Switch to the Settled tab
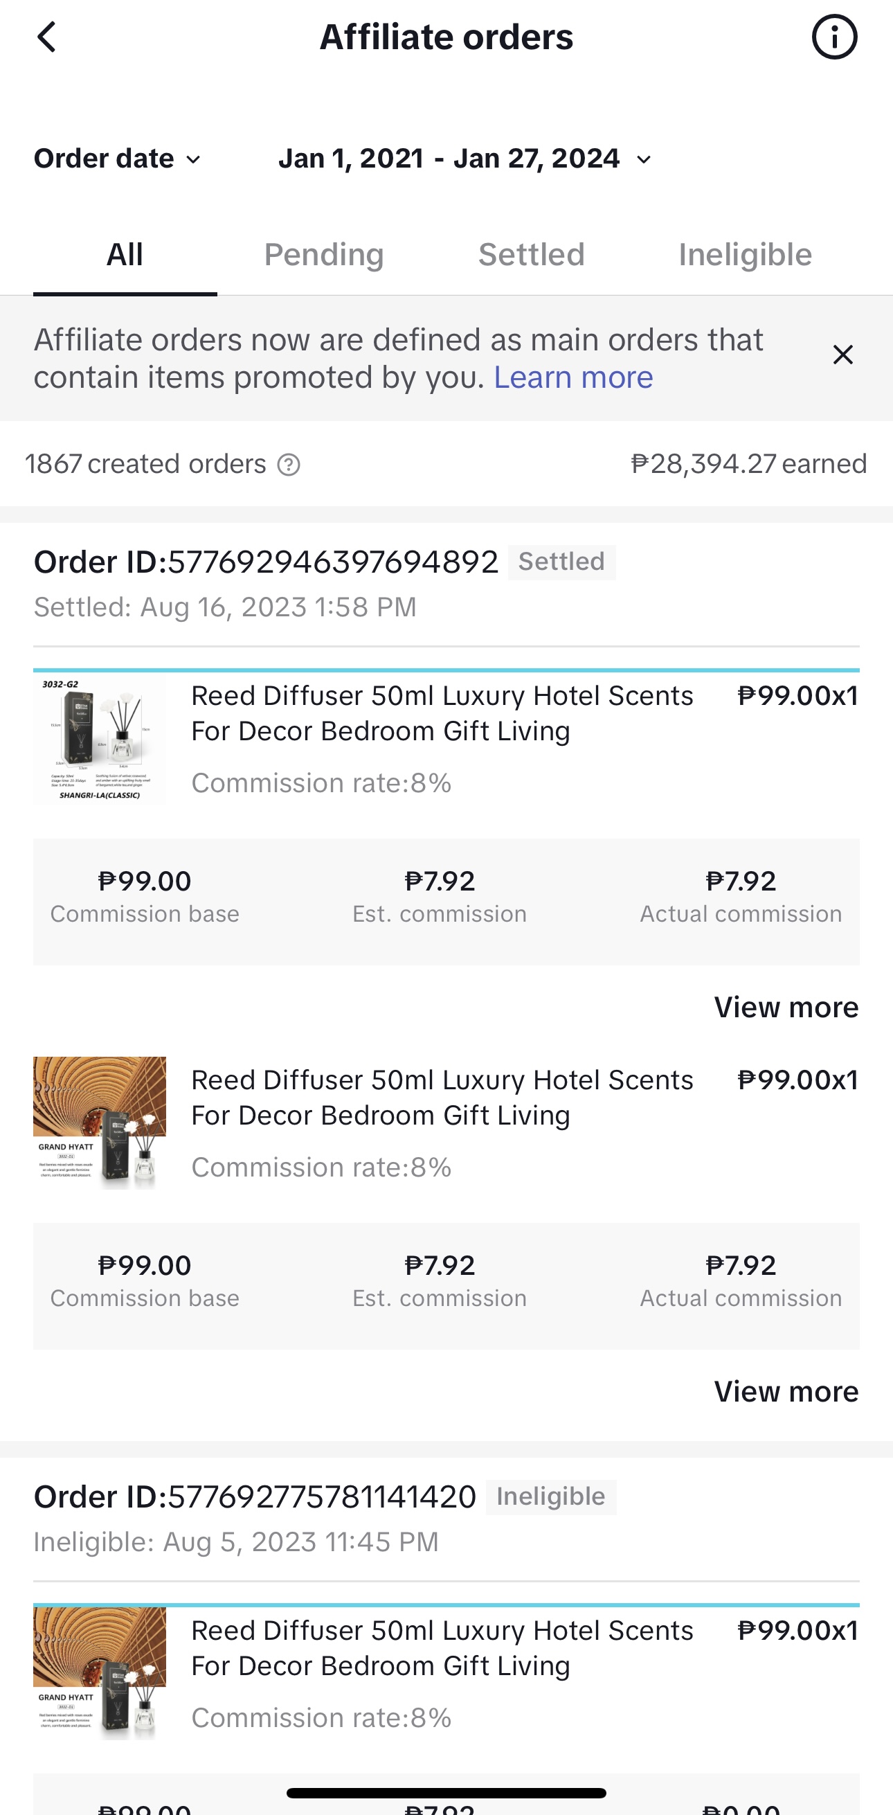The height and width of the screenshot is (1815, 893). (531, 255)
